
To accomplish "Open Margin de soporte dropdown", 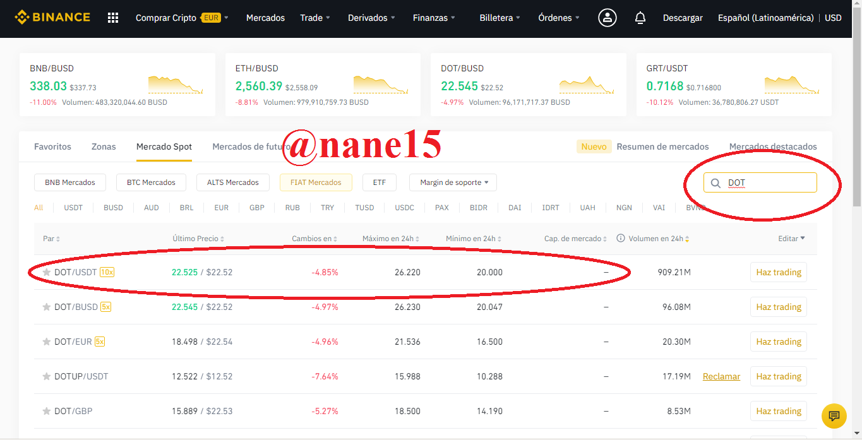I will [x=453, y=182].
